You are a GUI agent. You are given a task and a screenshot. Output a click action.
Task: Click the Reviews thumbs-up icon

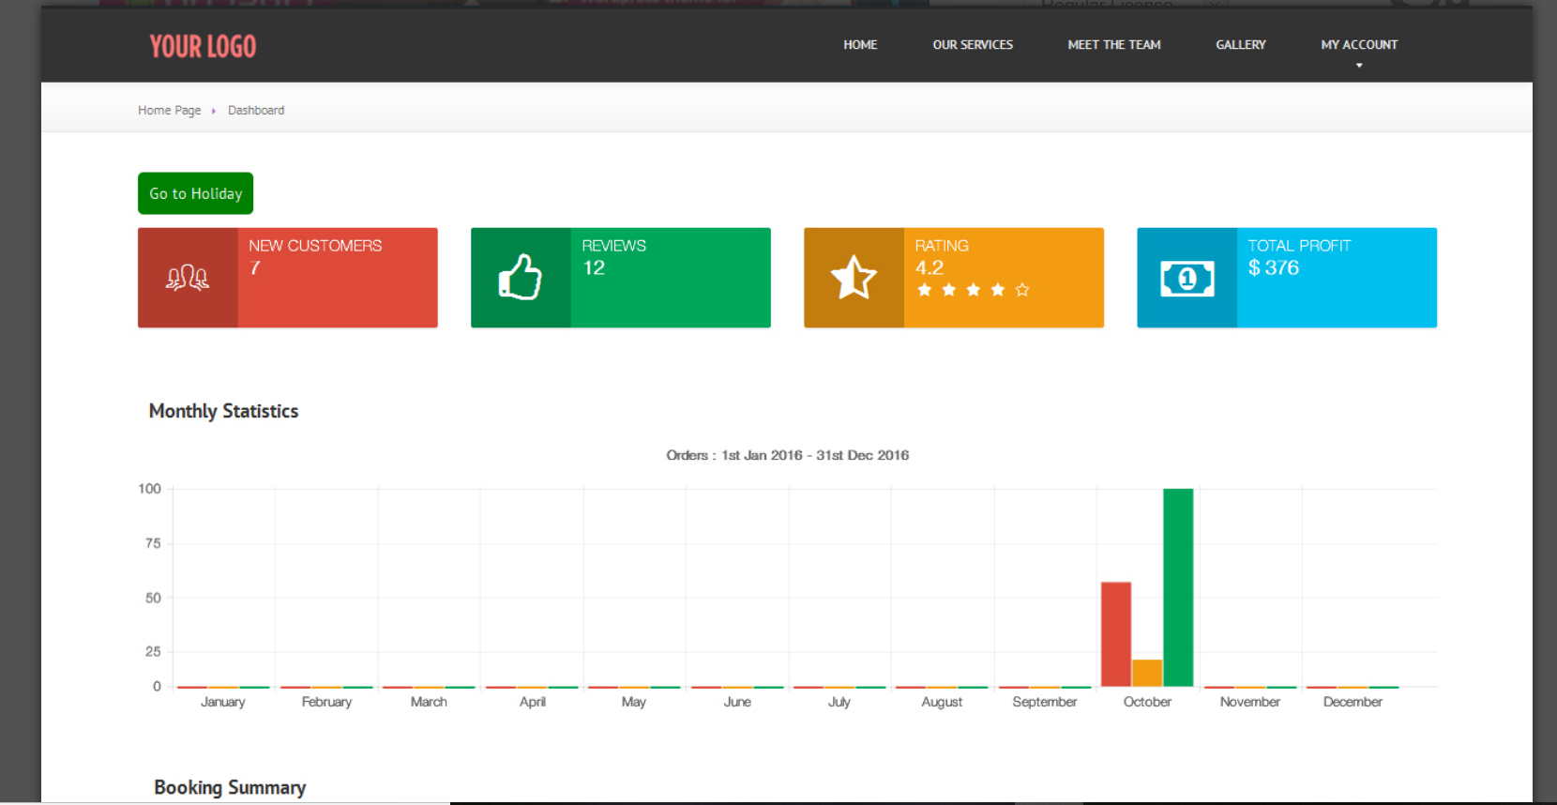coord(520,278)
